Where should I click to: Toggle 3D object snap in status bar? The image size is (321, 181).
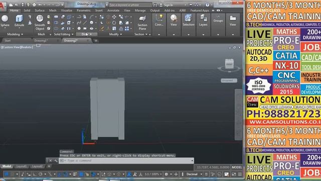click(93, 174)
